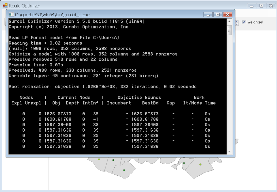Screen dimensions: 277x192
Task: Close the gurobi_cl.exe console window
Action: pyautogui.click(x=227, y=15)
